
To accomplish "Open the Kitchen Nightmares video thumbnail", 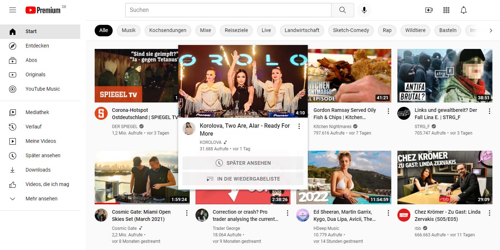I will coord(350,76).
